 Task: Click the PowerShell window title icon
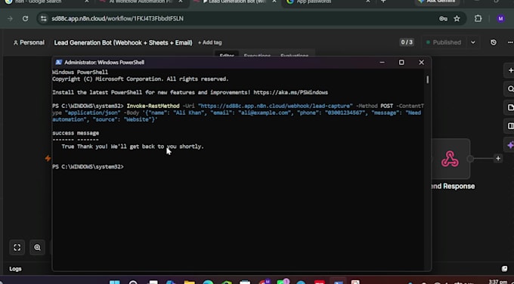click(x=59, y=62)
